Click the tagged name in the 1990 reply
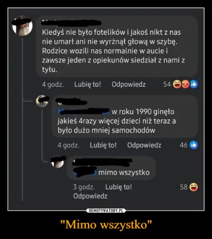The height and width of the screenshot is (239, 212). (84, 112)
